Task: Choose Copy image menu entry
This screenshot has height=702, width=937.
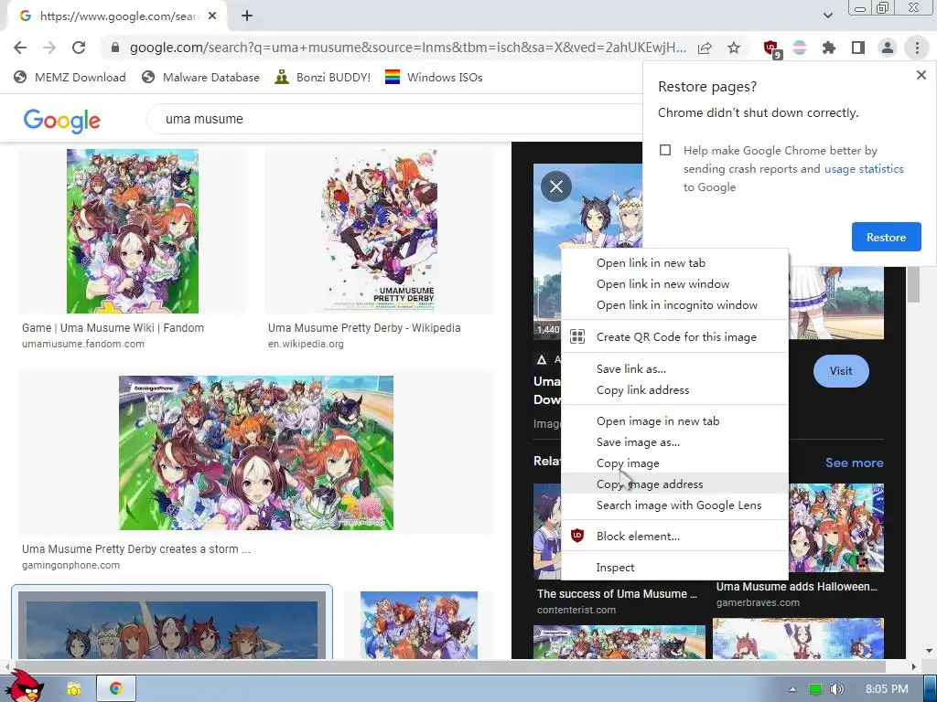Action: coord(674,463)
